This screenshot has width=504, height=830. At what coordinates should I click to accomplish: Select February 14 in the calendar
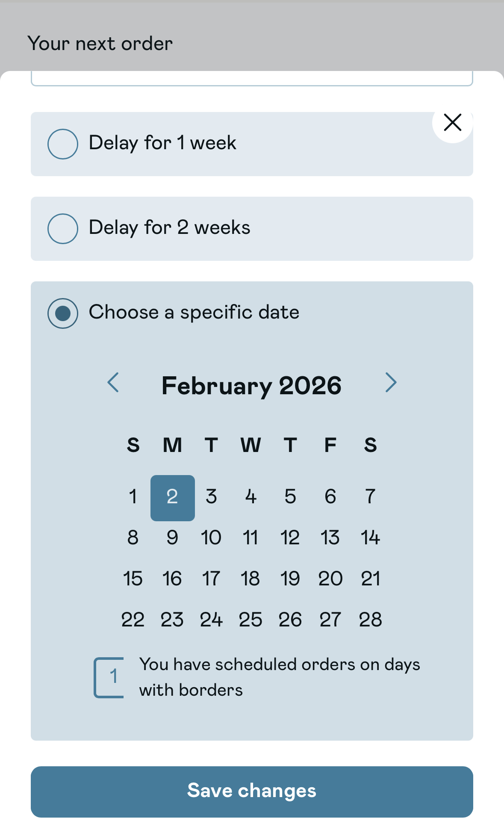370,538
